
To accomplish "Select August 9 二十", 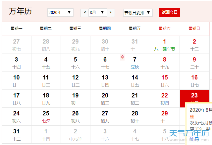I will [194, 63].
